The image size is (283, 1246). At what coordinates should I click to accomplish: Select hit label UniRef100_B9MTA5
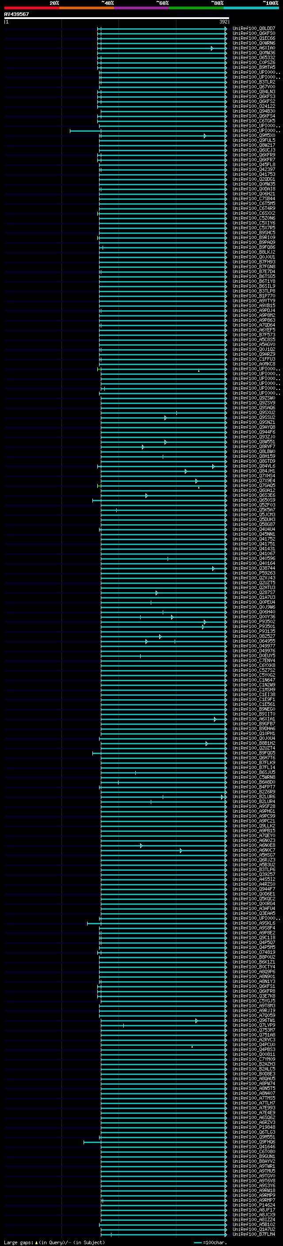click(x=254, y=67)
